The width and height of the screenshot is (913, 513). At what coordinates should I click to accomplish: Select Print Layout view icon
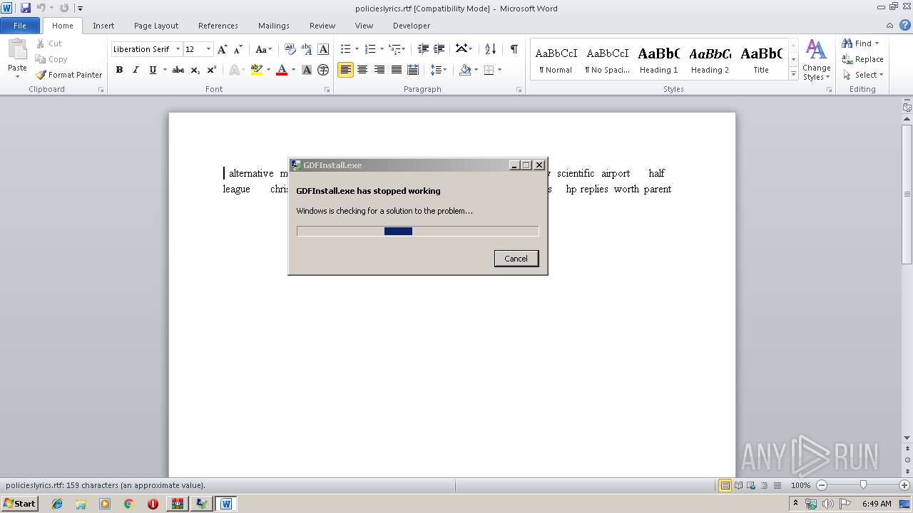pyautogui.click(x=725, y=485)
